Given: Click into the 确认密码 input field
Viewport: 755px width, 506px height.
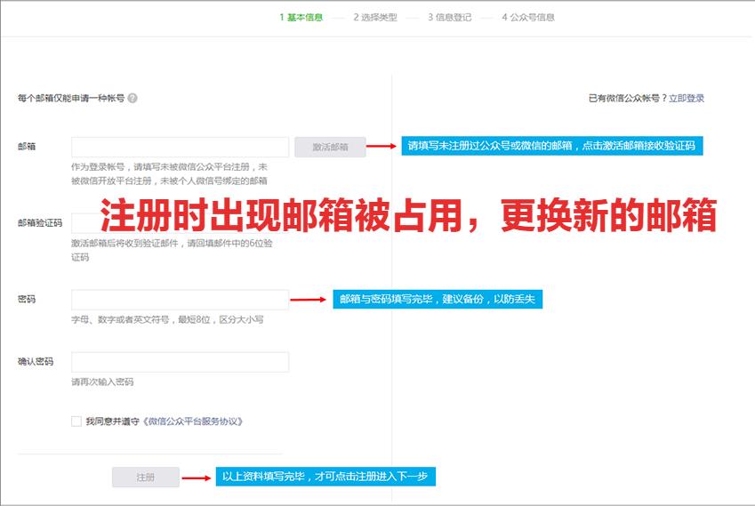Looking at the screenshot, I should coord(180,362).
